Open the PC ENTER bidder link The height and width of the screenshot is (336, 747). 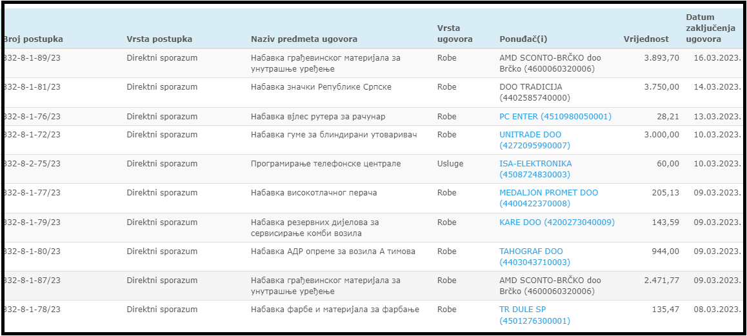coord(555,117)
